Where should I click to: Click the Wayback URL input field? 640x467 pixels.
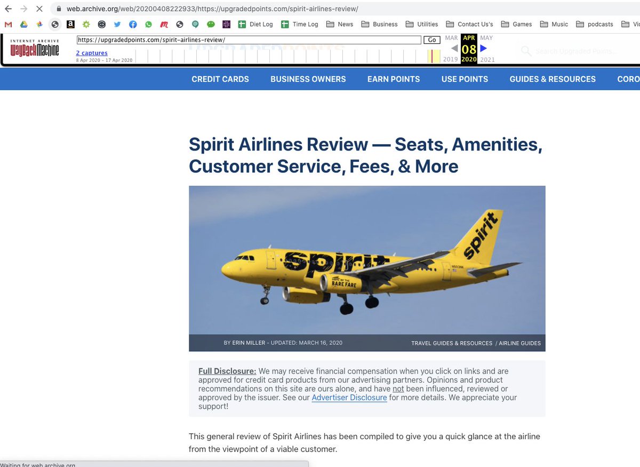(249, 40)
